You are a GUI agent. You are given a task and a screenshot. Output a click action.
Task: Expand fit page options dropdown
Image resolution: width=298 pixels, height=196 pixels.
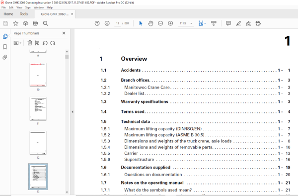[x=205, y=23]
